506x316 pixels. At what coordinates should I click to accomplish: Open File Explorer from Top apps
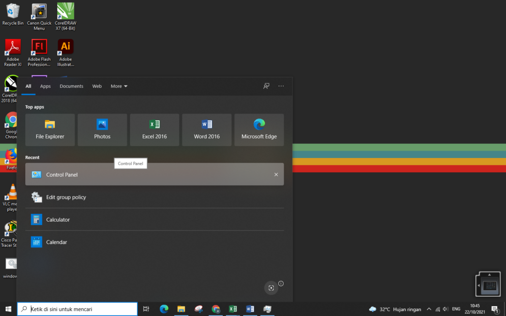click(x=49, y=129)
